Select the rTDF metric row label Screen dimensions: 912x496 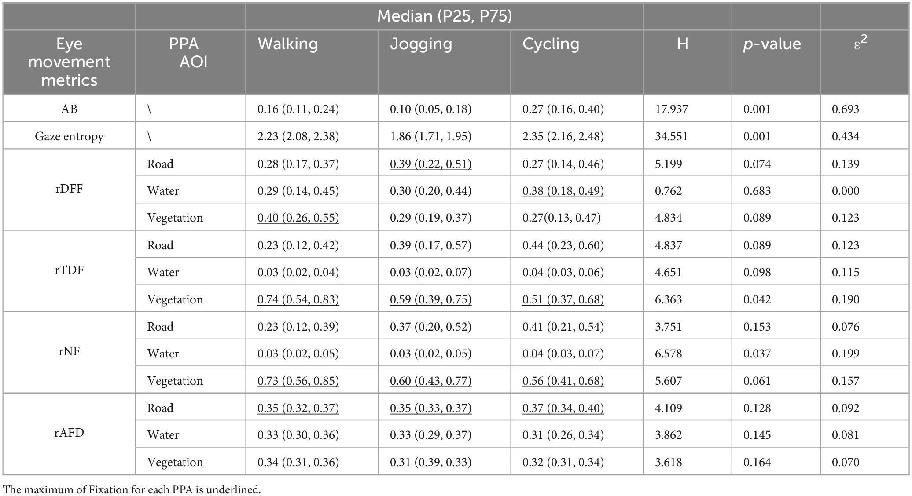[69, 270]
